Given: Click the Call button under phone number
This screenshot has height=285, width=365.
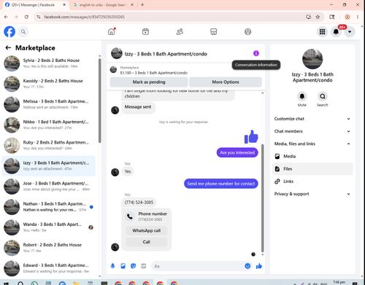Looking at the screenshot, I should 147,242.
